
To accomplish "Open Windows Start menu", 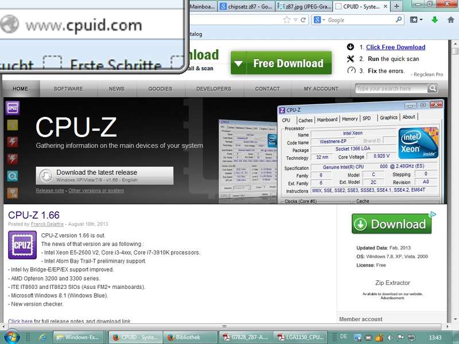I will (11, 337).
